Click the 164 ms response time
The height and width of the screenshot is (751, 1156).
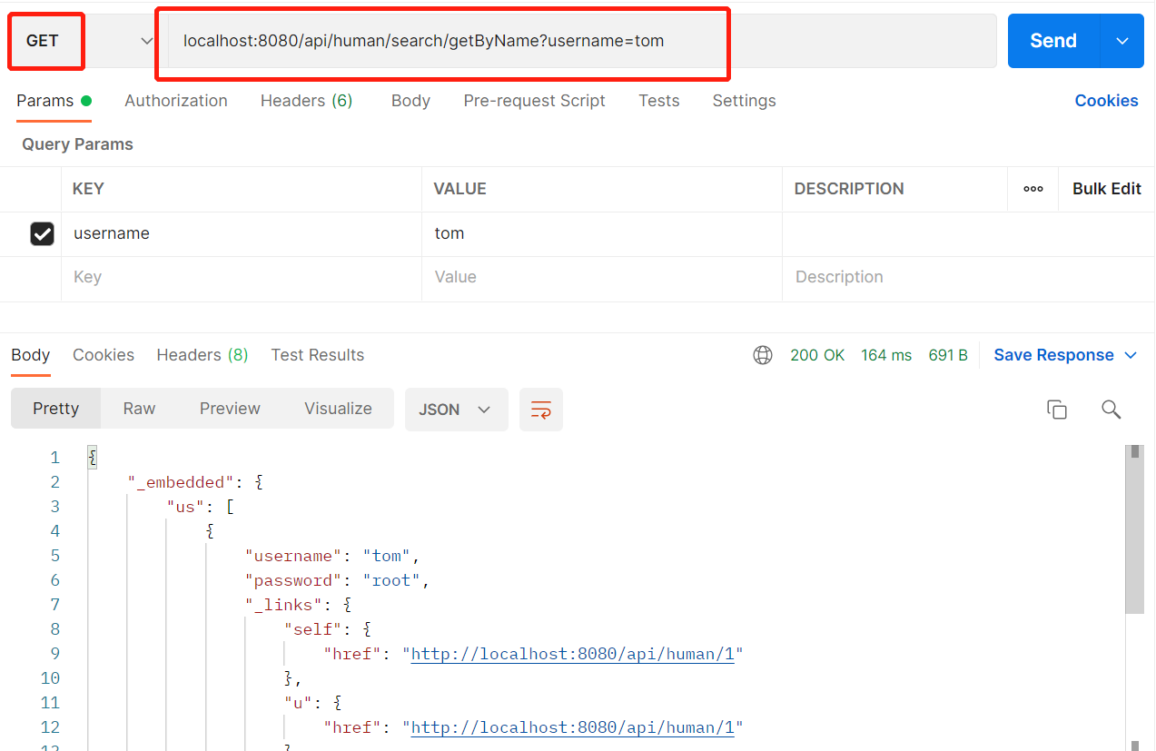pyautogui.click(x=886, y=355)
